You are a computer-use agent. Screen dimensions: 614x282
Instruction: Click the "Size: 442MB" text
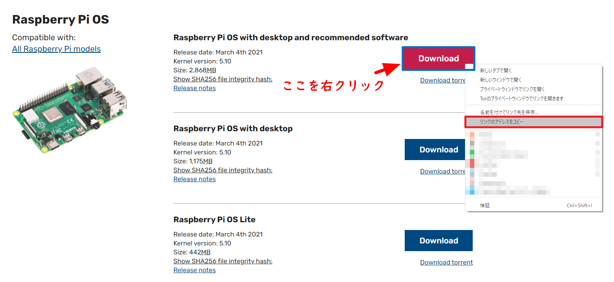coord(192,252)
